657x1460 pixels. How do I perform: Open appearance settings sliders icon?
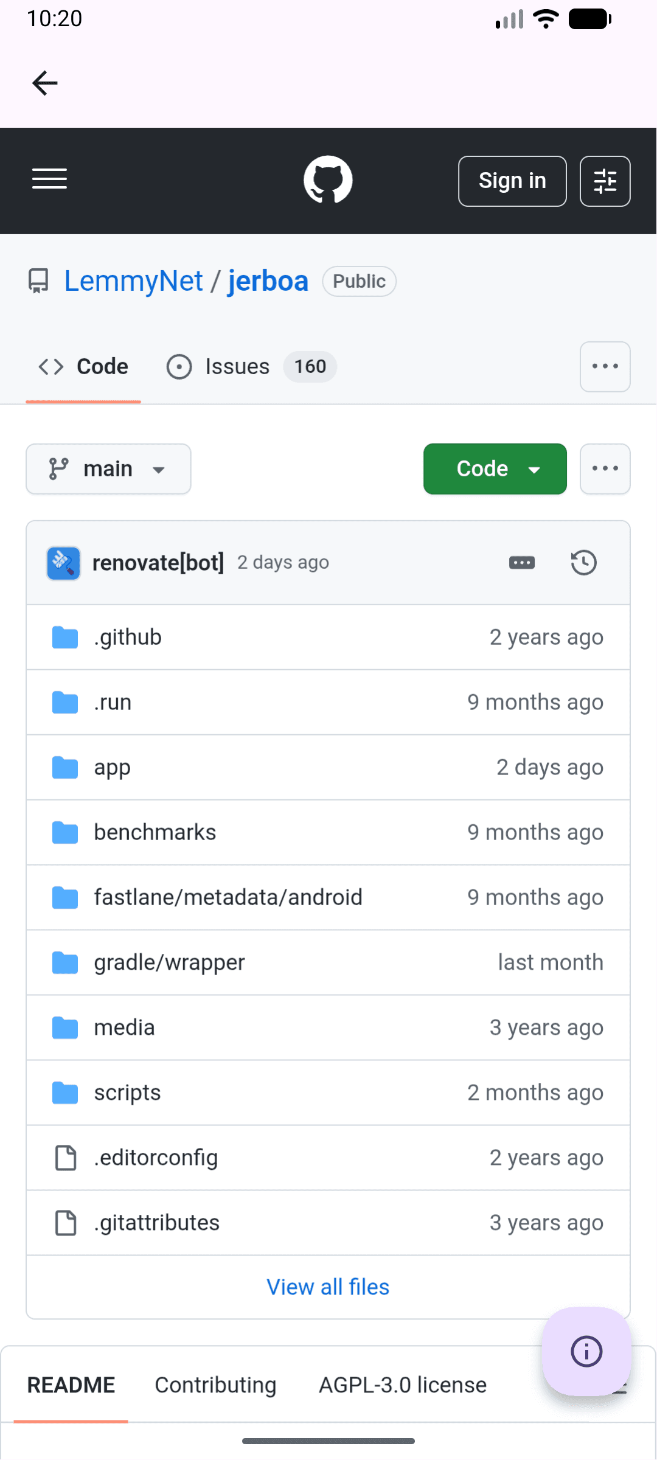605,181
